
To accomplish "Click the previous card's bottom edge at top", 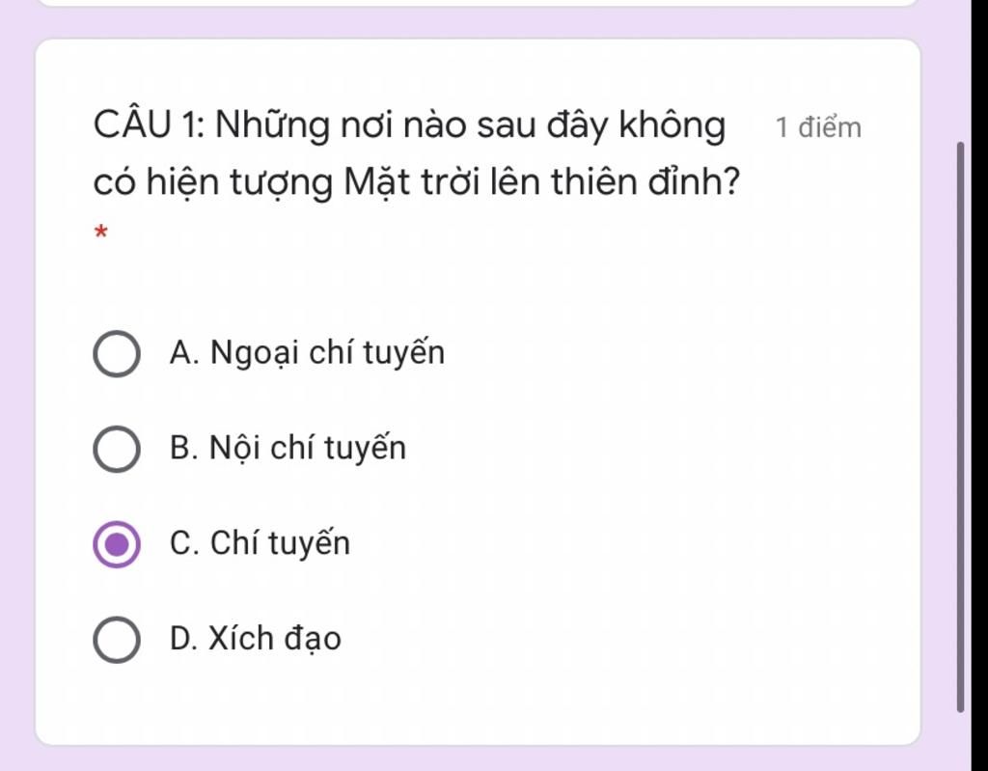I will coord(477,3).
